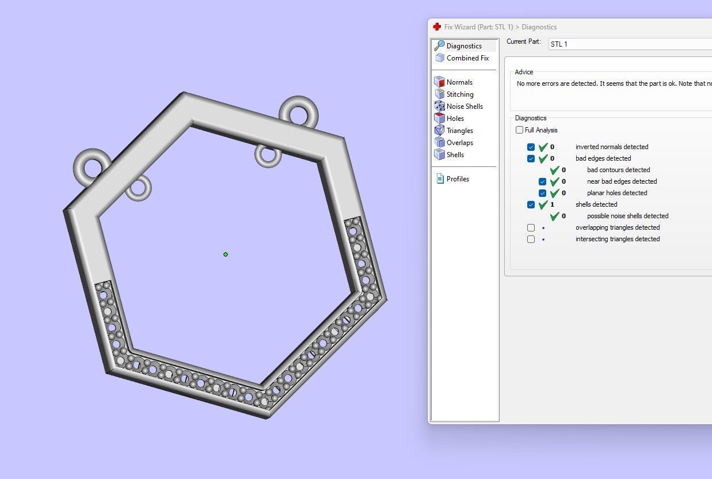Uncheck planar holes detected checkbox
The width and height of the screenshot is (712, 479).
pos(542,193)
